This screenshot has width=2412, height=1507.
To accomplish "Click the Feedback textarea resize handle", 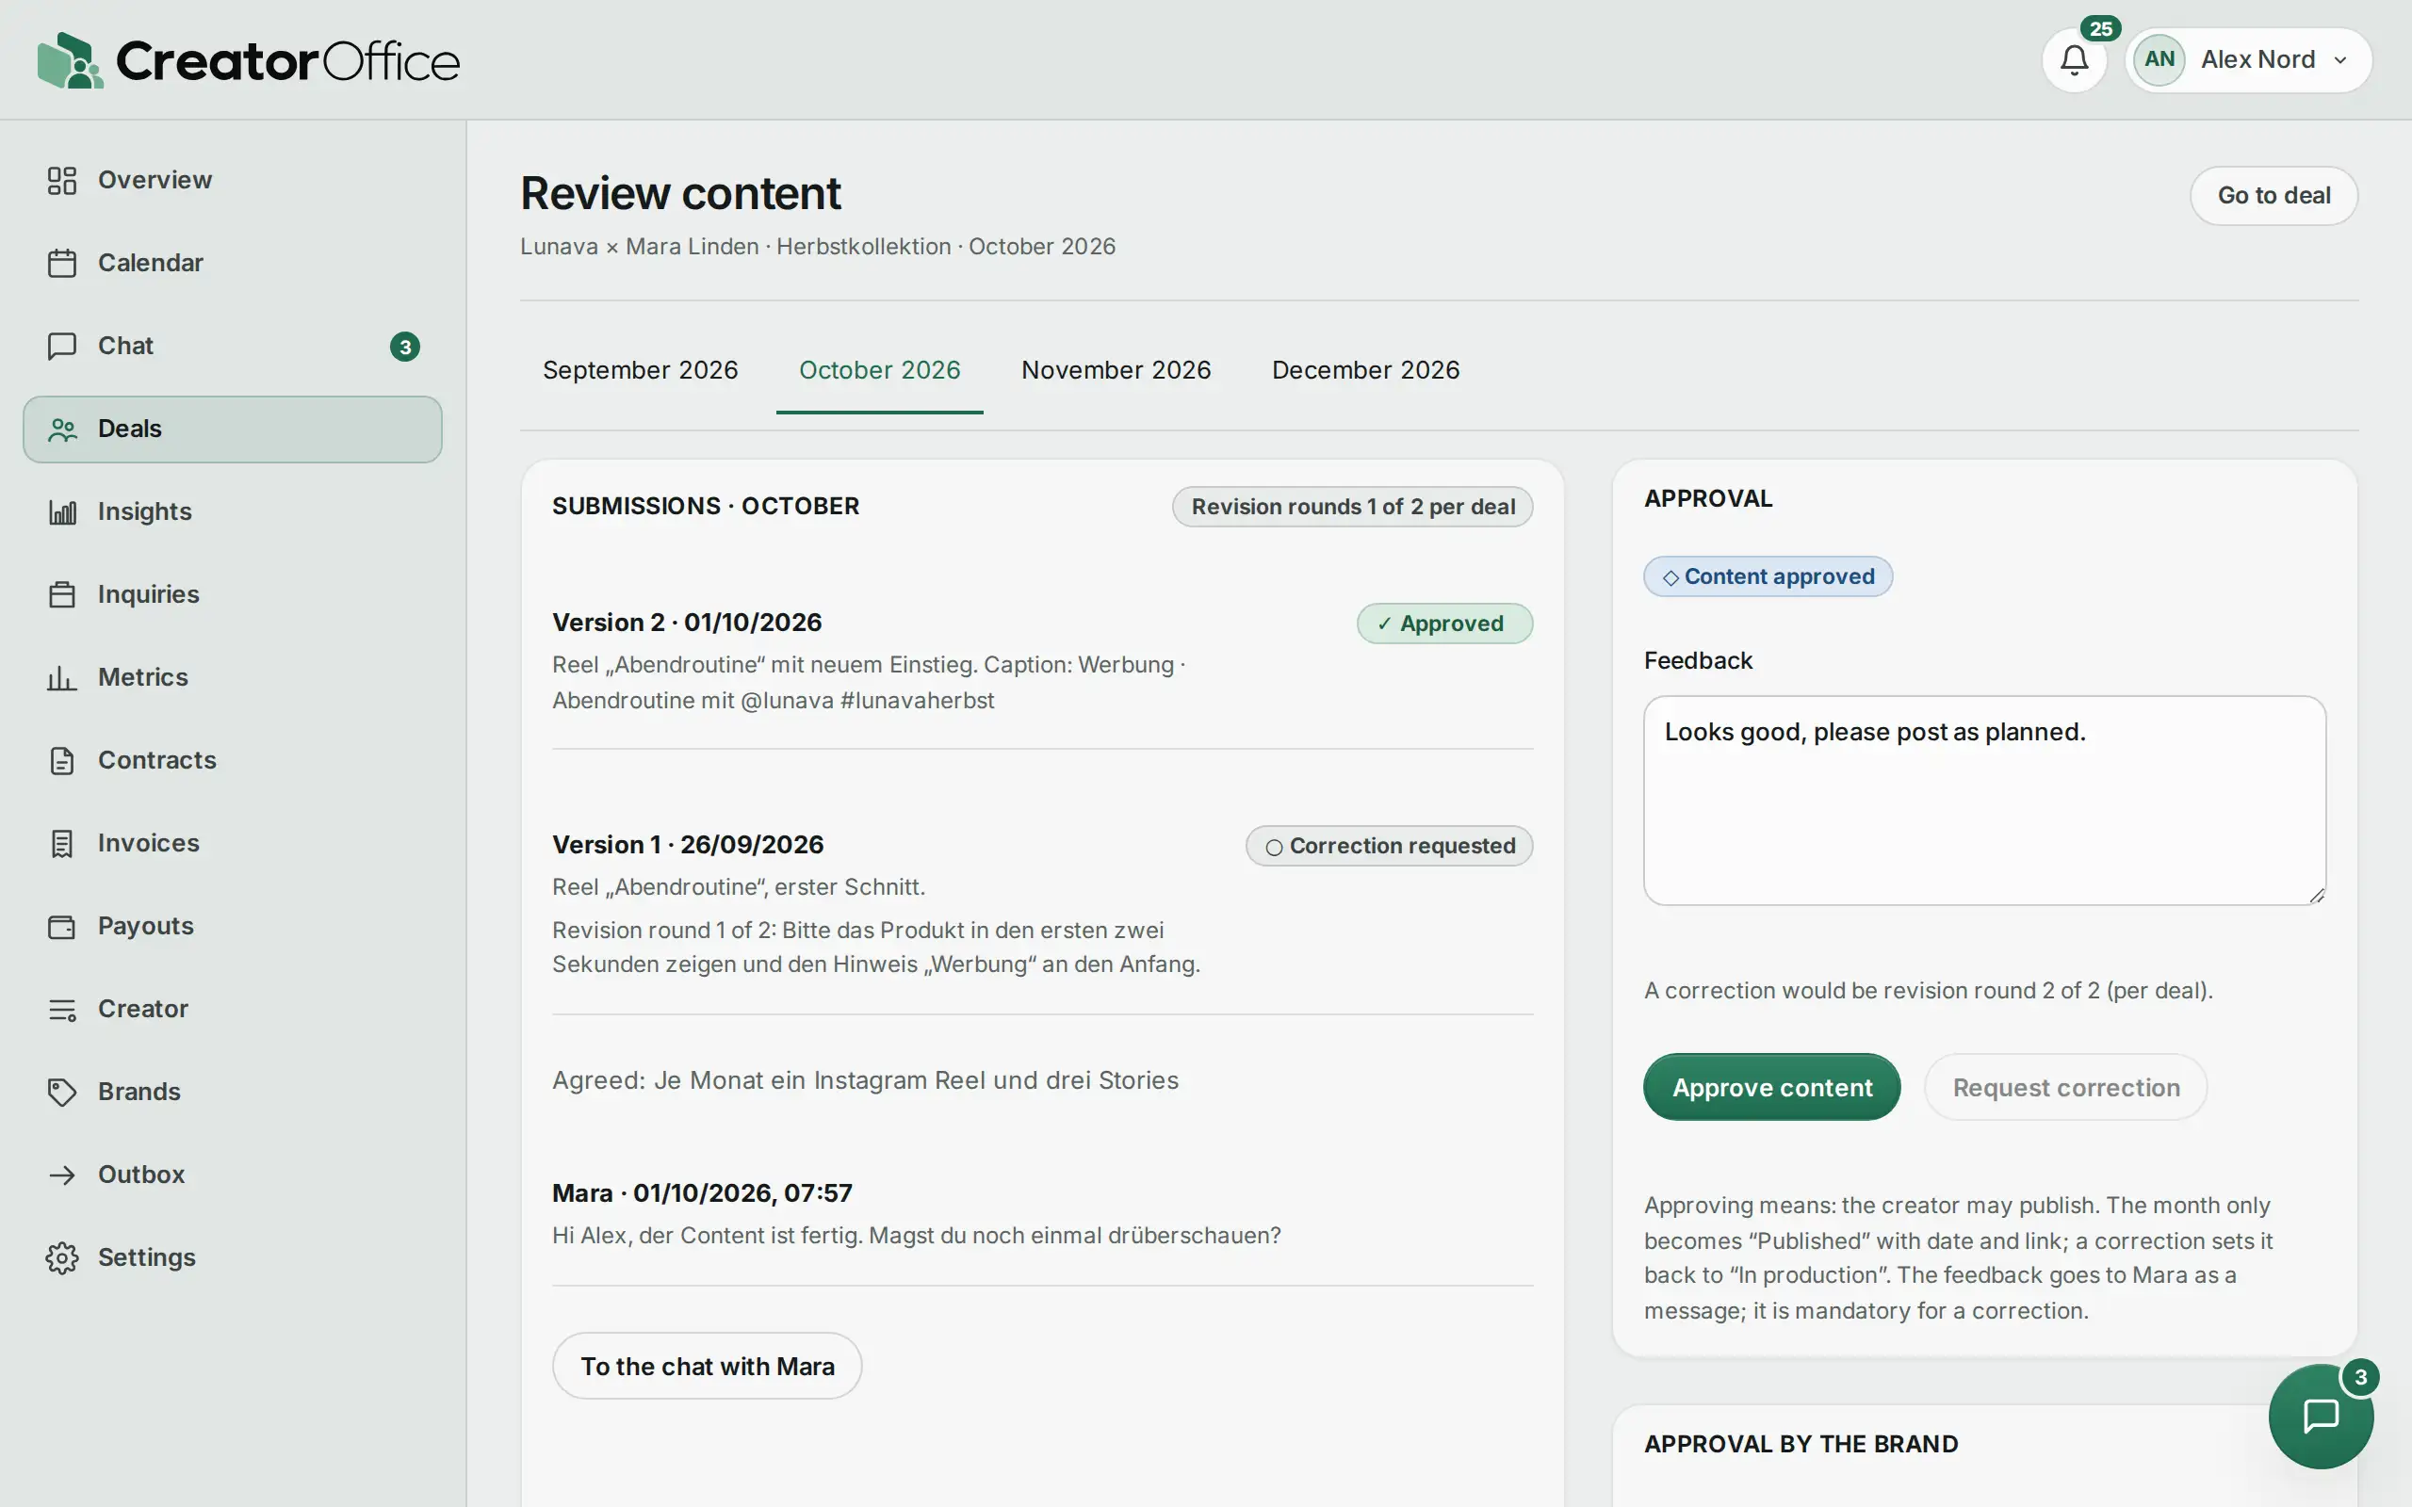I will [x=2316, y=895].
